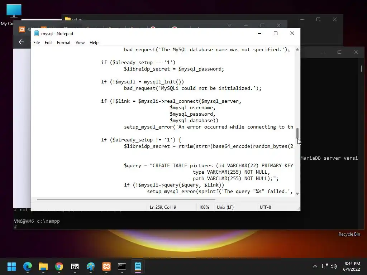The image size is (367, 275).
Task: Click the 100% zoom status bar entry
Action: [204, 207]
